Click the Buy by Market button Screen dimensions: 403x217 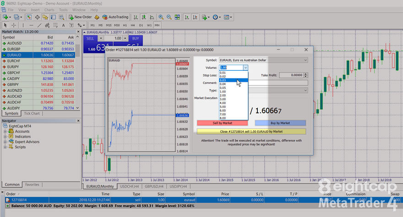click(x=280, y=123)
